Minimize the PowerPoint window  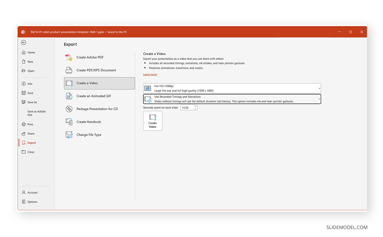pyautogui.click(x=340, y=32)
